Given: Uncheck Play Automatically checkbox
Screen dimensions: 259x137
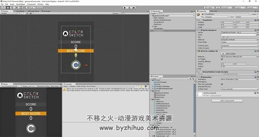Looking at the screenshot, I should (x=222, y=84).
